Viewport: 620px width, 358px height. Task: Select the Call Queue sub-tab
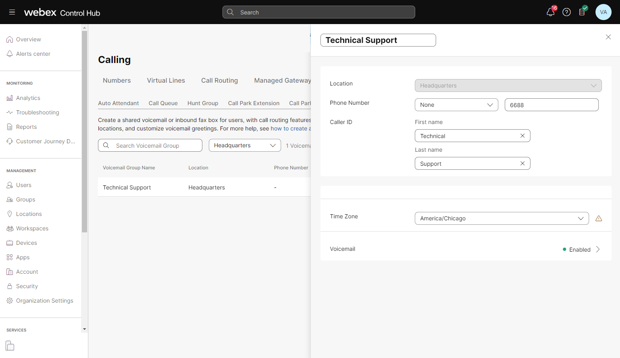[163, 103]
